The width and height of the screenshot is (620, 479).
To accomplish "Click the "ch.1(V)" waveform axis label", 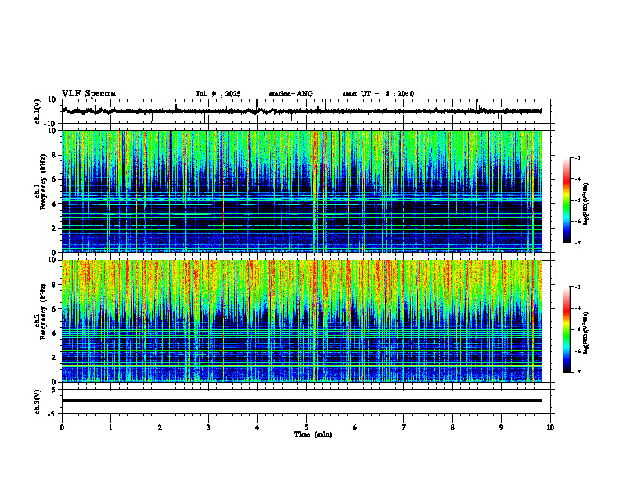I will 38,111.
